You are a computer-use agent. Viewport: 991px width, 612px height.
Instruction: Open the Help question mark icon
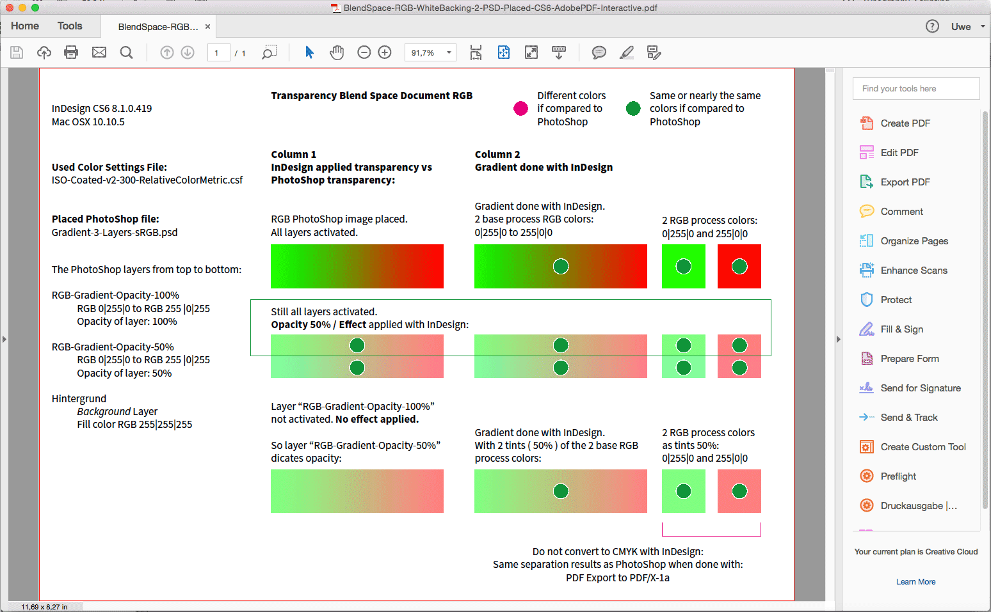pyautogui.click(x=932, y=26)
